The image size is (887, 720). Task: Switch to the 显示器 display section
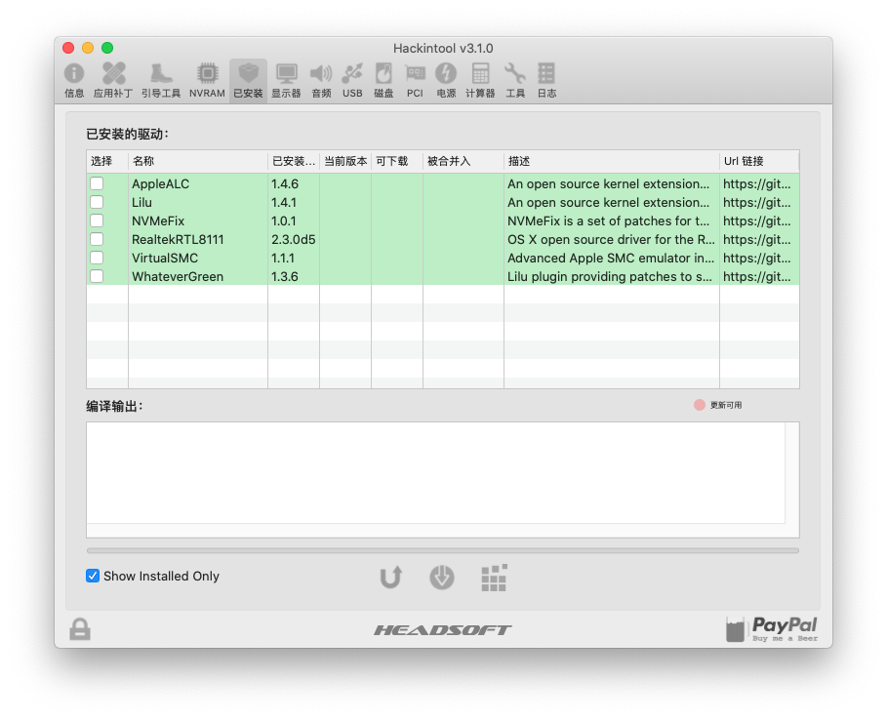(286, 80)
